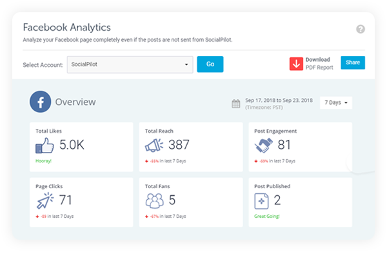Click the handshake Post Engagement icon
Viewport: 387px width, 268px height.
click(264, 145)
